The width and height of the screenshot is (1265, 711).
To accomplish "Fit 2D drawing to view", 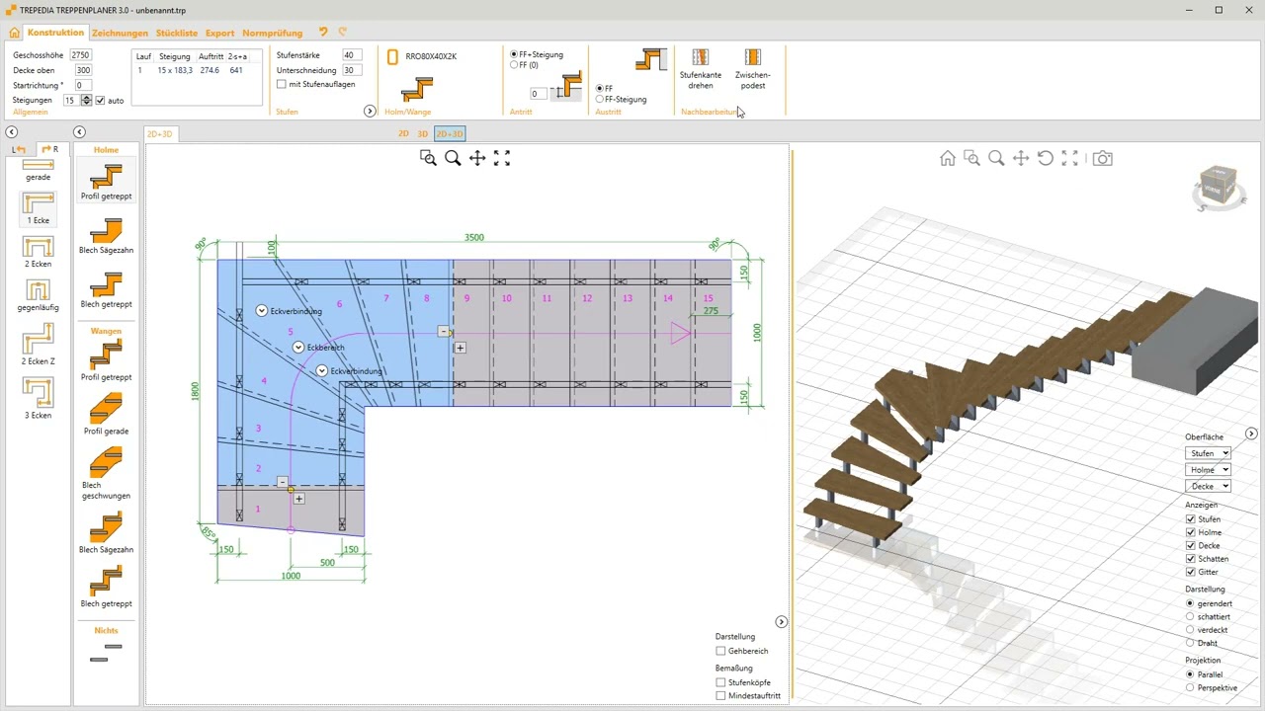I will point(502,158).
